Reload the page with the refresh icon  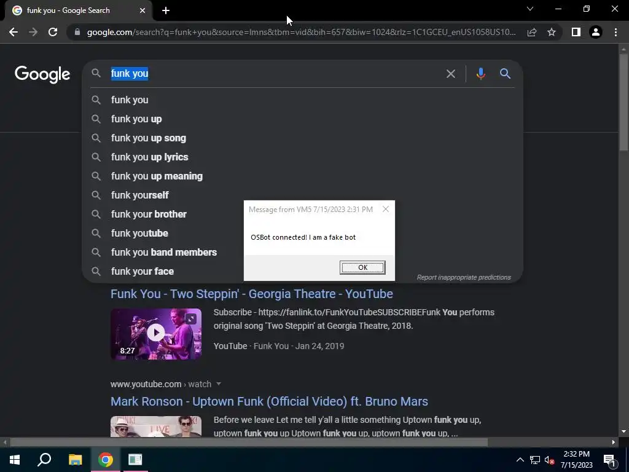pos(53,32)
